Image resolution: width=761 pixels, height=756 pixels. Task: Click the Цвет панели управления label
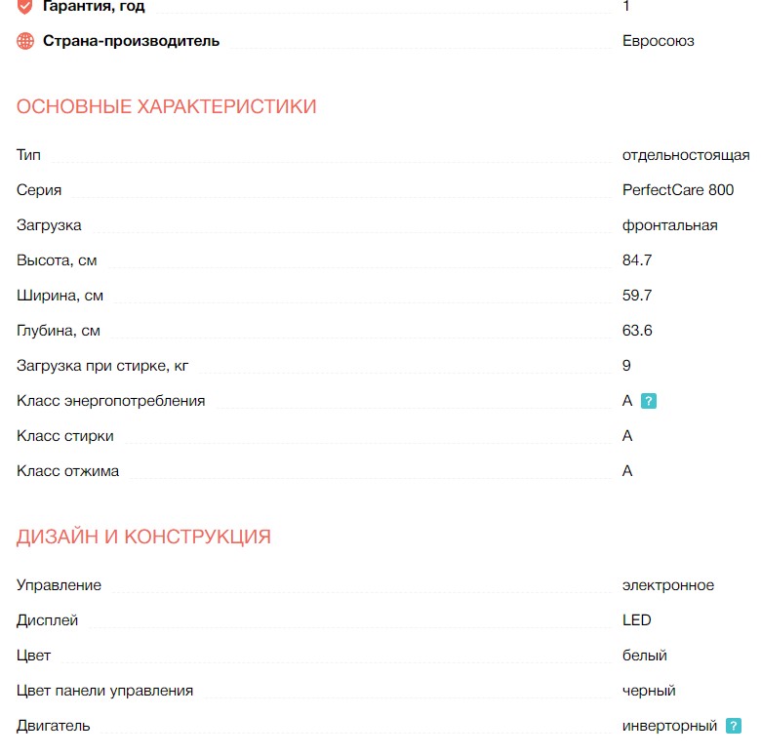pos(105,691)
